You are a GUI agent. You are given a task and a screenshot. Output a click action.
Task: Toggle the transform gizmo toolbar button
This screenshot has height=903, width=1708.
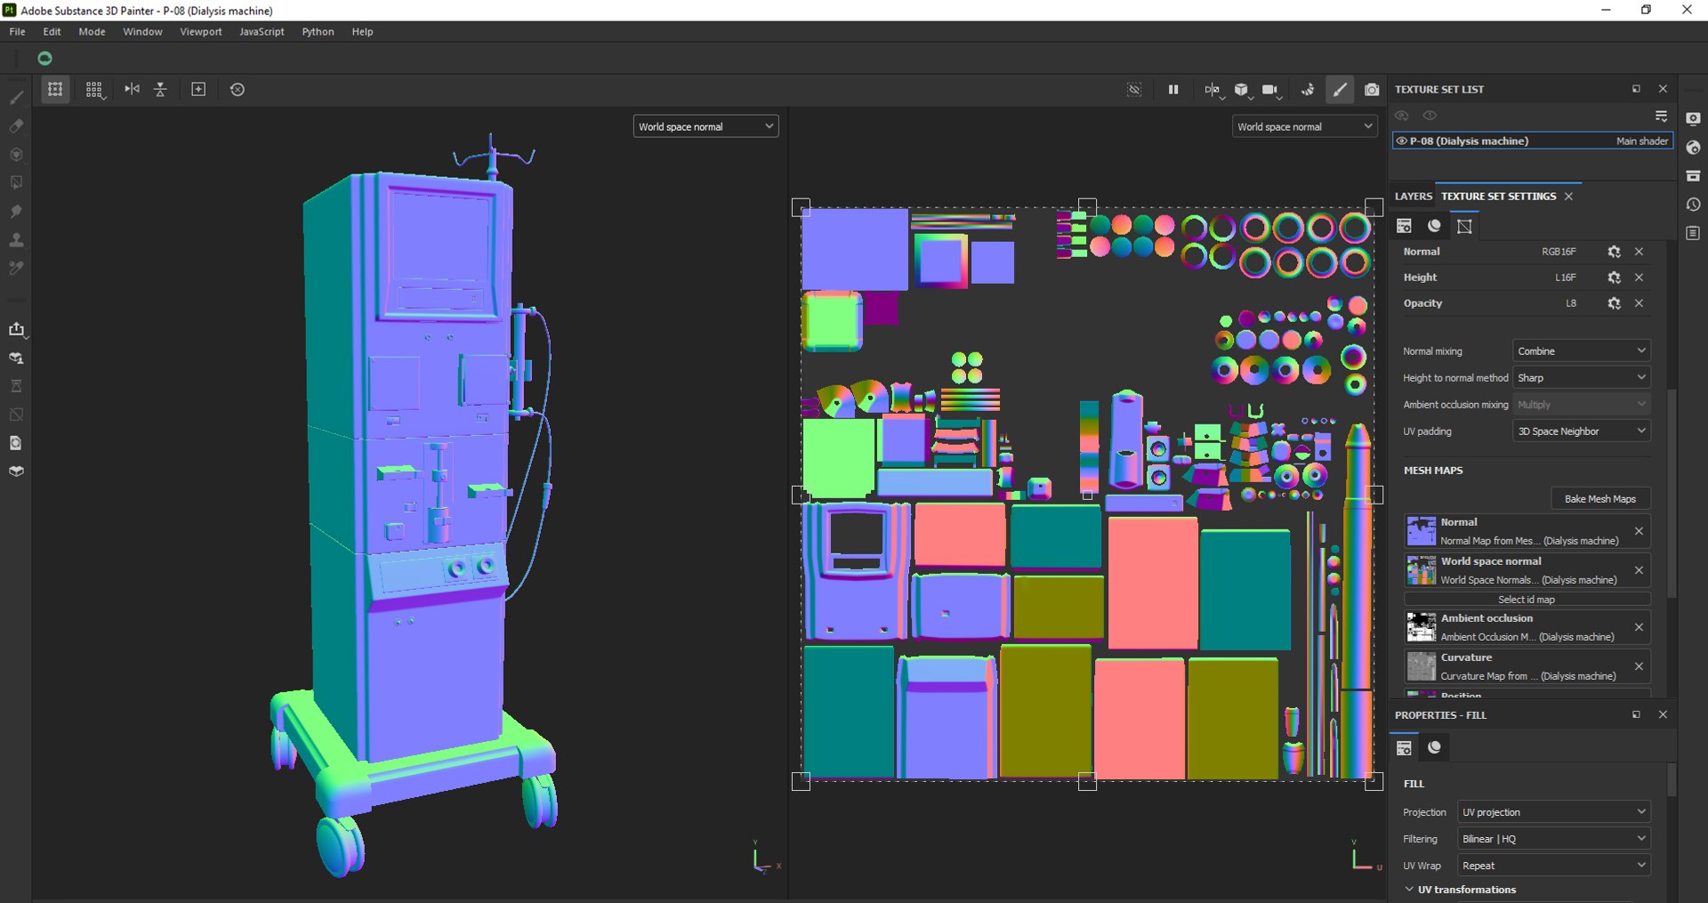pyautogui.click(x=55, y=89)
